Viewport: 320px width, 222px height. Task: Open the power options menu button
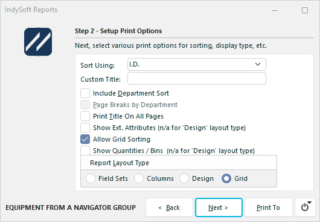305,207
